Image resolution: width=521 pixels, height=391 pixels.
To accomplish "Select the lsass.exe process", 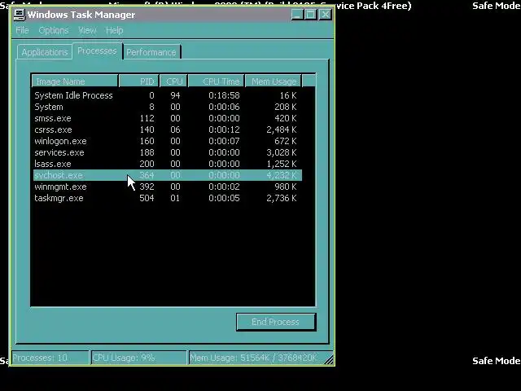I will pos(168,164).
